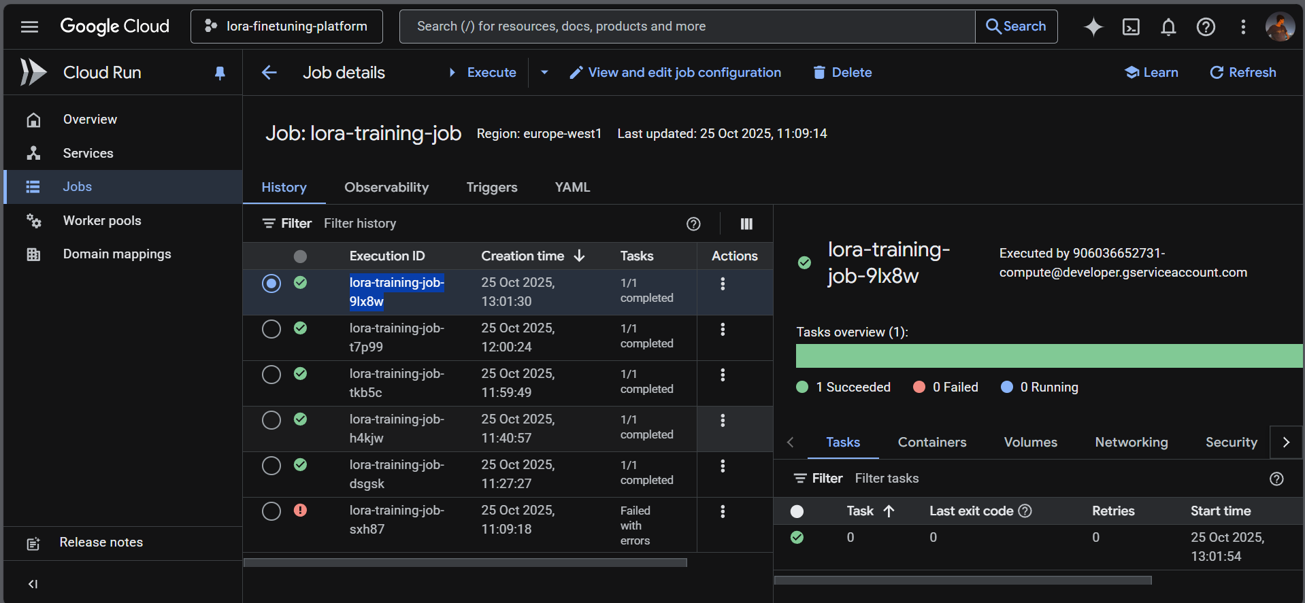Open Volumes tab in execution details
The width and height of the screenshot is (1305, 603).
click(x=1031, y=443)
